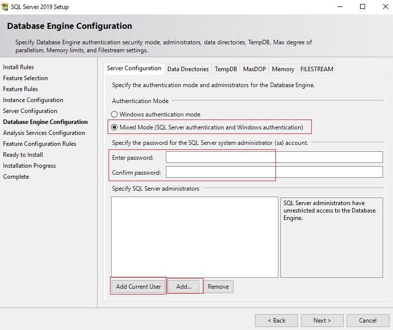Switch to the MaxDOP tab
Image resolution: width=393 pixels, height=330 pixels.
tap(254, 69)
